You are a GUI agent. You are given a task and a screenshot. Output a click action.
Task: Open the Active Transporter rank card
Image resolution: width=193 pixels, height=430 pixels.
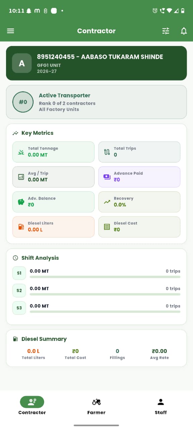(96, 102)
